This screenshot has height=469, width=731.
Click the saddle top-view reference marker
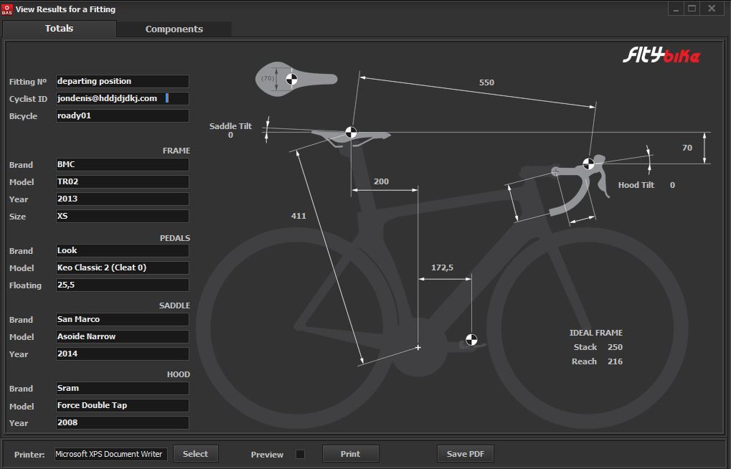point(291,80)
